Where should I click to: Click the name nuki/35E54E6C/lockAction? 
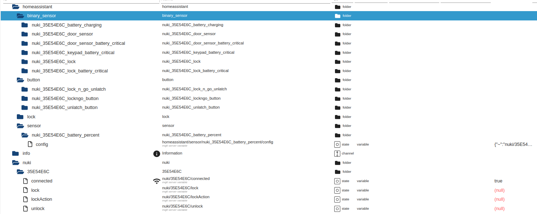point(186,197)
